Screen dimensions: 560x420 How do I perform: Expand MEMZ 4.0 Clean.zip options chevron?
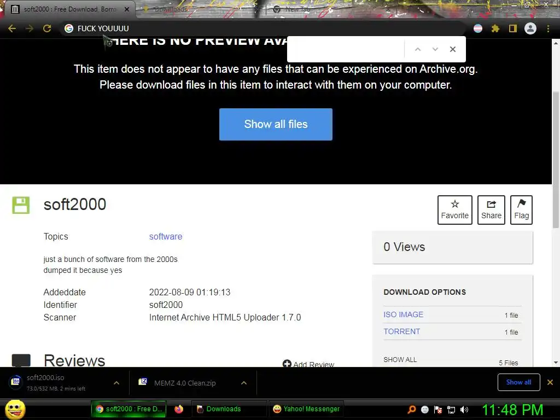(x=244, y=383)
